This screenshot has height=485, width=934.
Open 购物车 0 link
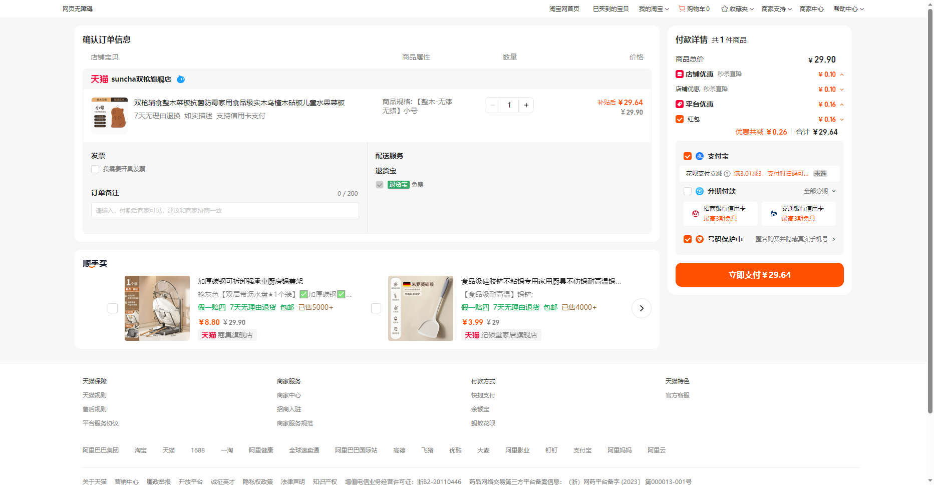point(694,9)
